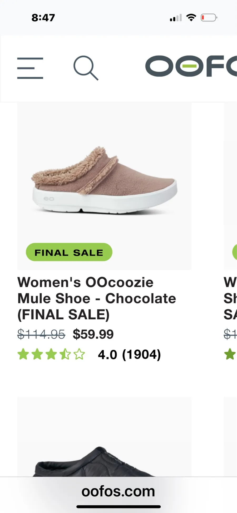The width and height of the screenshot is (237, 513).
Task: Open the partially visible product title at right
Action: (230, 298)
